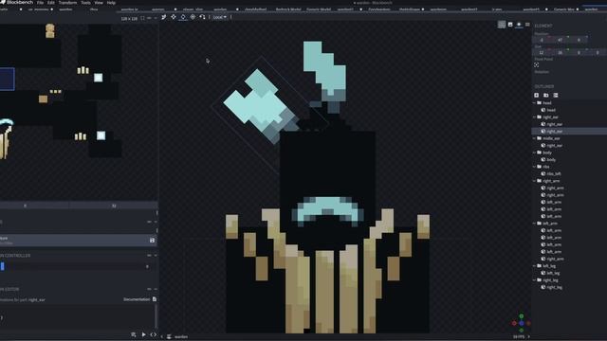Collapse the body folder arrow
This screenshot has height=341, width=607.
coord(535,153)
